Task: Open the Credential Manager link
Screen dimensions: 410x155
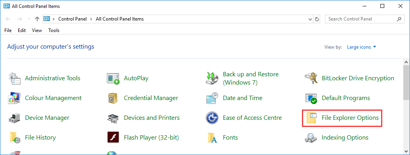Action: pos(151,98)
